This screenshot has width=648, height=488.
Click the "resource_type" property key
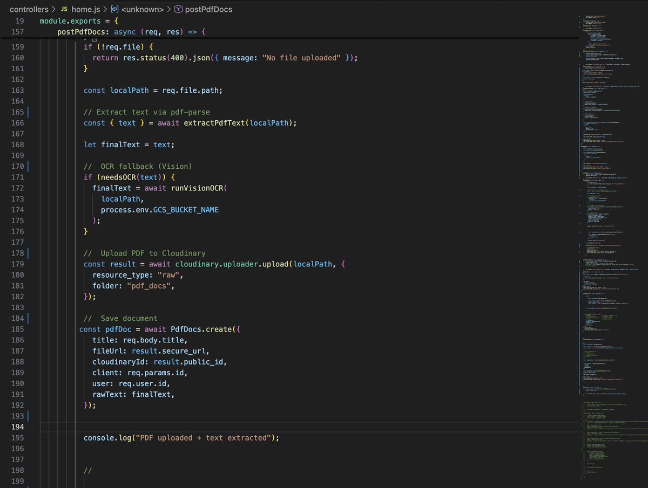pos(120,274)
